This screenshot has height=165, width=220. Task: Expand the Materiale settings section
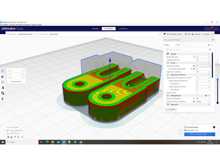point(209,105)
